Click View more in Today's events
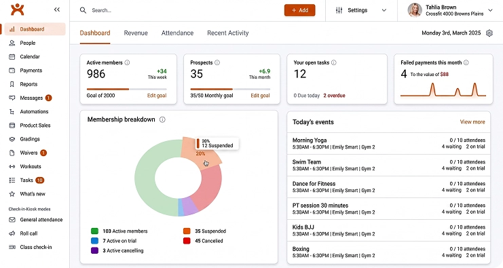The width and height of the screenshot is (503, 268). 472,122
